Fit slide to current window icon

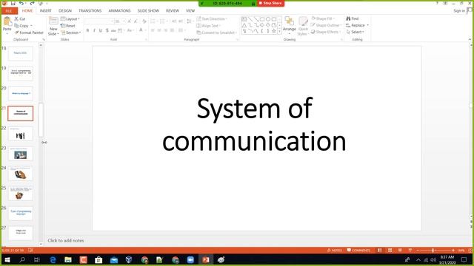470,250
